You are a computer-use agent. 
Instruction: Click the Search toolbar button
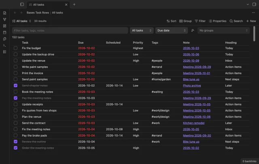pyautogui.click(x=236, y=21)
